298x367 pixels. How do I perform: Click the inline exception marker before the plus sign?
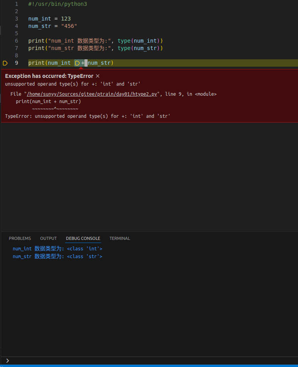(x=77, y=63)
